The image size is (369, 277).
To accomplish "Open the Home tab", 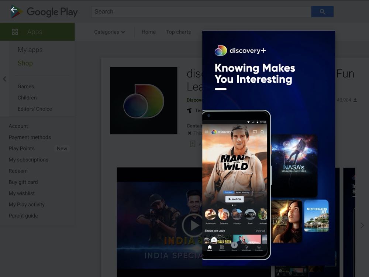I will pyautogui.click(x=148, y=32).
